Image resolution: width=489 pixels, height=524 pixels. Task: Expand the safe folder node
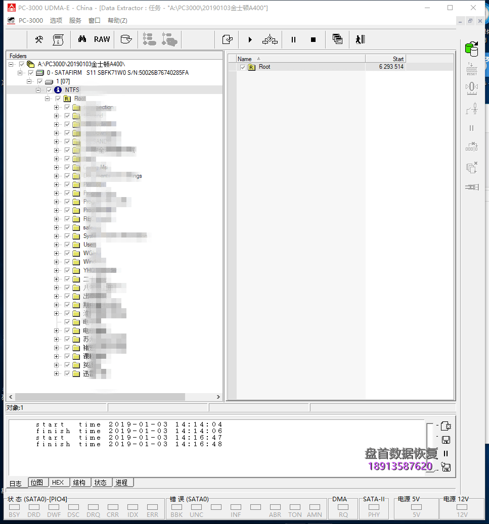coord(56,227)
